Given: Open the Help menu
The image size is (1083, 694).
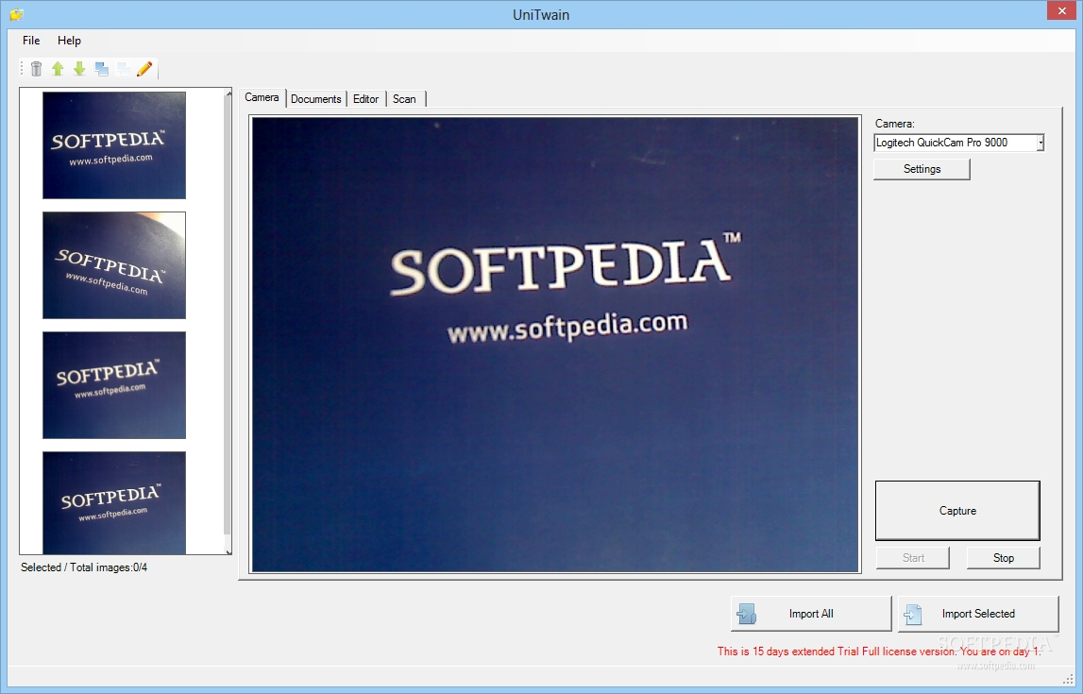Looking at the screenshot, I should click(69, 40).
